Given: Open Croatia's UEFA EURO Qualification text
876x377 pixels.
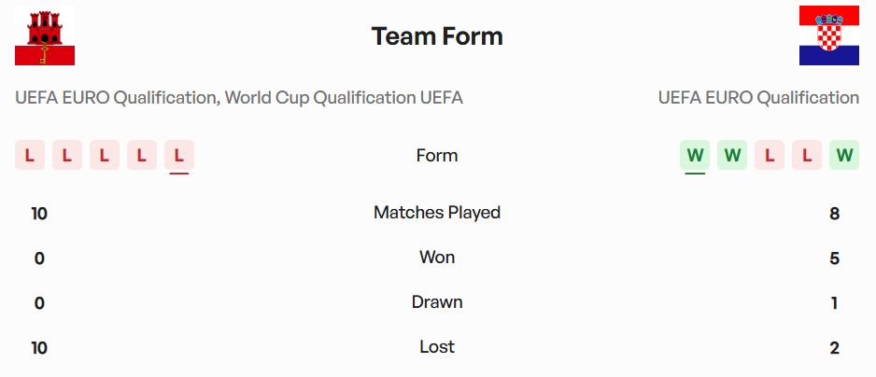Looking at the screenshot, I should click(758, 98).
